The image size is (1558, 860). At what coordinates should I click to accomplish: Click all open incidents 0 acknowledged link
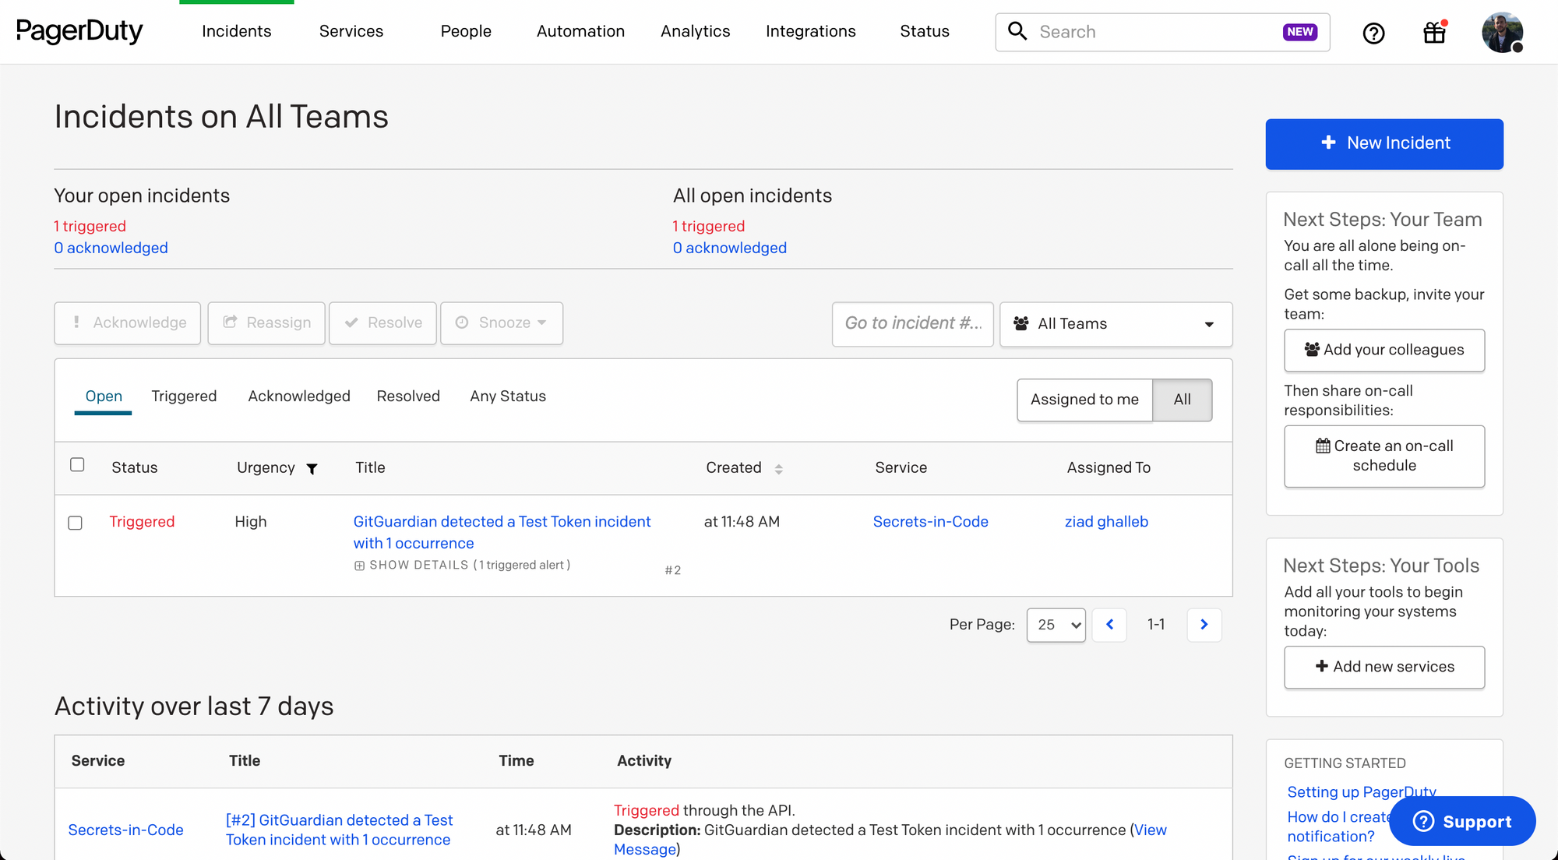coord(730,248)
